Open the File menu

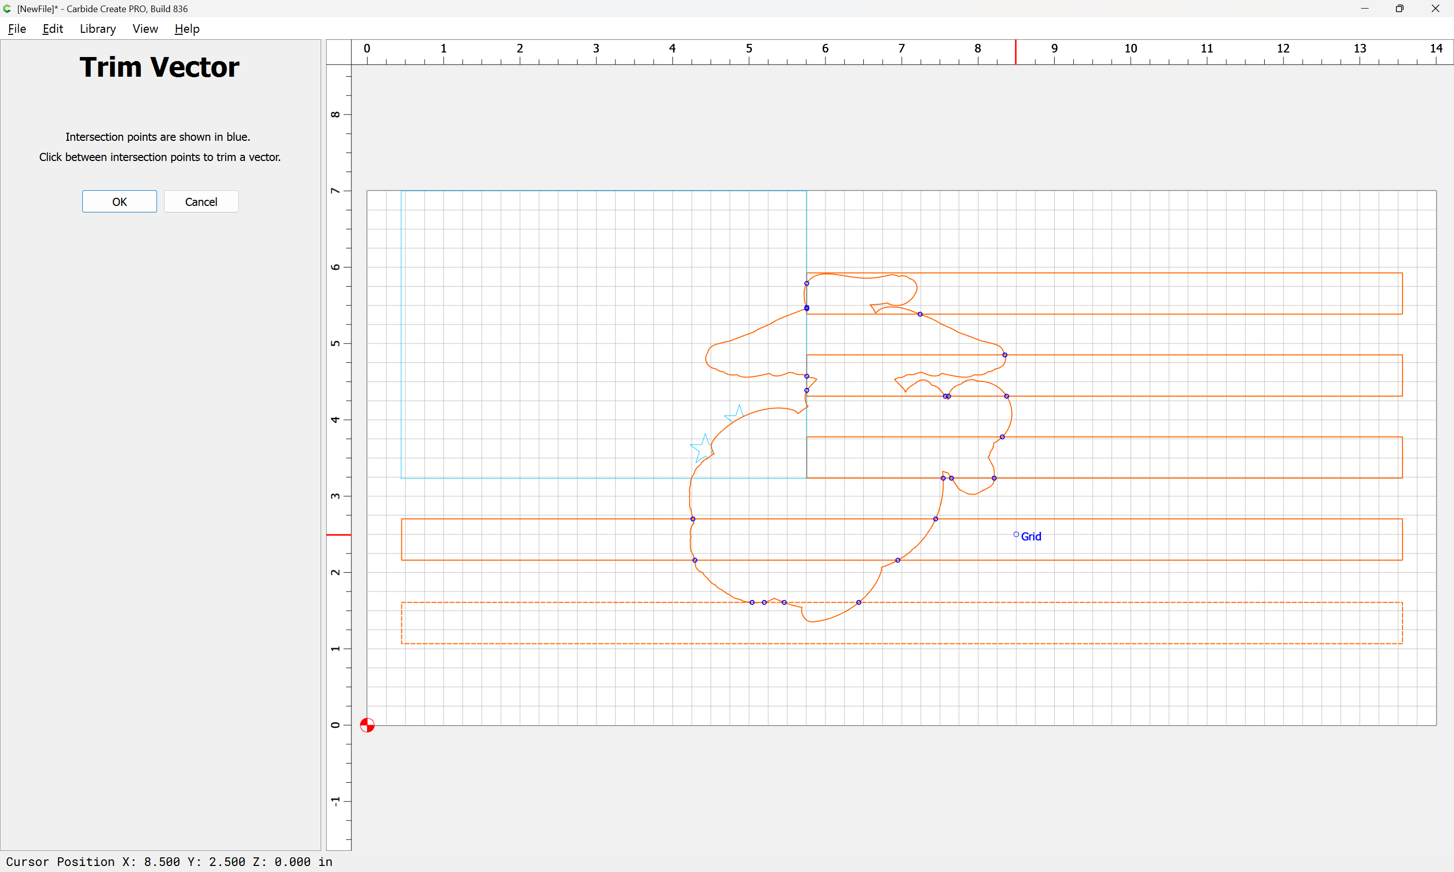click(17, 29)
